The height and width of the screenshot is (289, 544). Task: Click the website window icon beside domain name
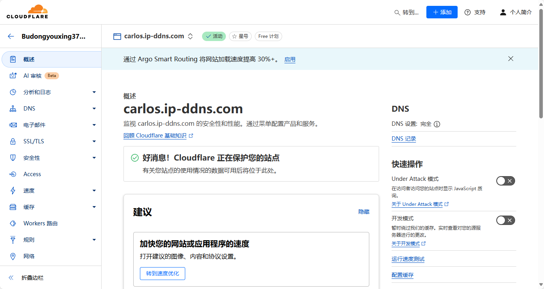(x=117, y=36)
